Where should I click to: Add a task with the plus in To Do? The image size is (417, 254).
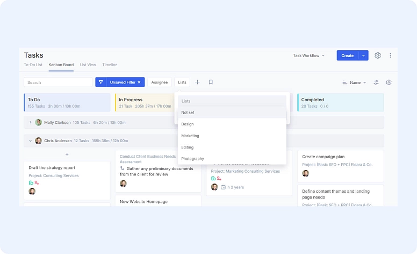pyautogui.click(x=67, y=154)
